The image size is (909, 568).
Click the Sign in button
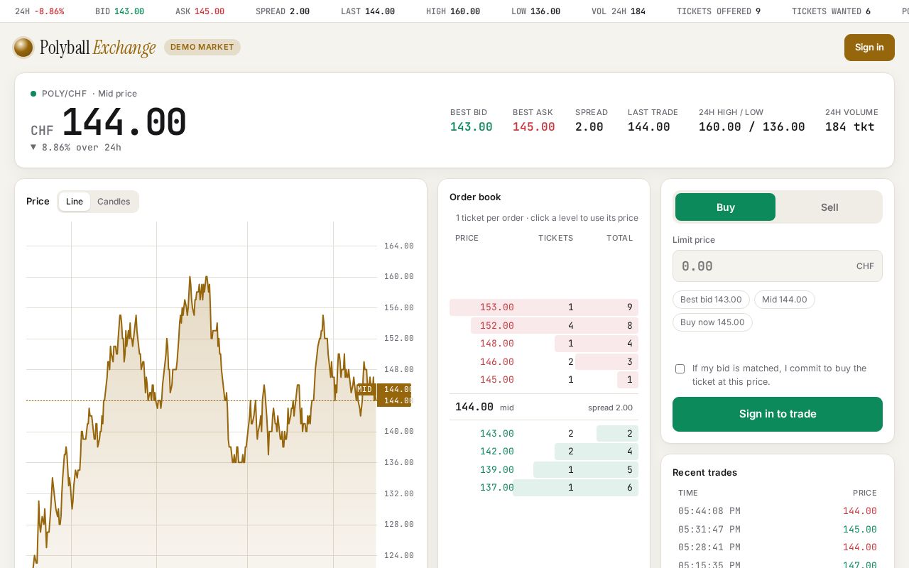(869, 48)
